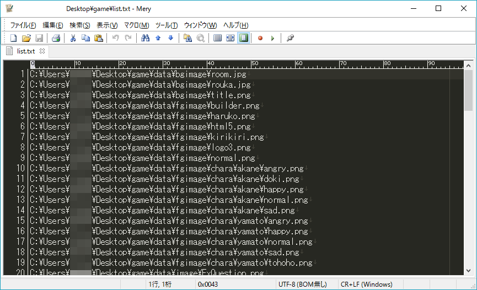Toggle wrap at window edge icon
Screen dimensions: 477x290
pyautogui.click(x=244, y=38)
